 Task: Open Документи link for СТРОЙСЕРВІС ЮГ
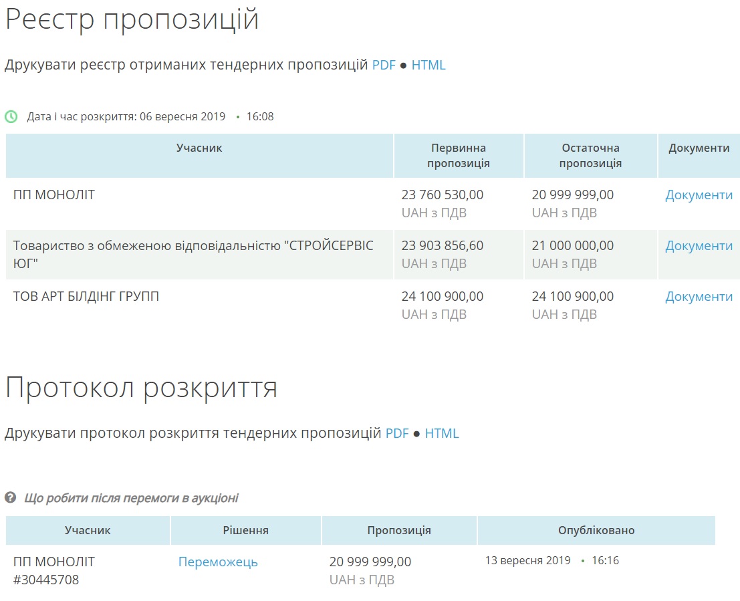(x=699, y=246)
